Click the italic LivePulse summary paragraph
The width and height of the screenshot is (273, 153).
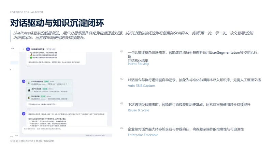coord(133,35)
